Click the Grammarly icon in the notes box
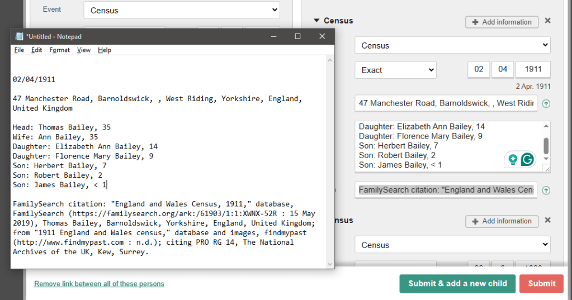 pos(527,160)
